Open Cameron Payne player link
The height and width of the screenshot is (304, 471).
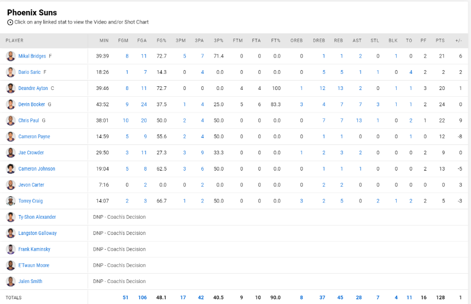[34, 137]
